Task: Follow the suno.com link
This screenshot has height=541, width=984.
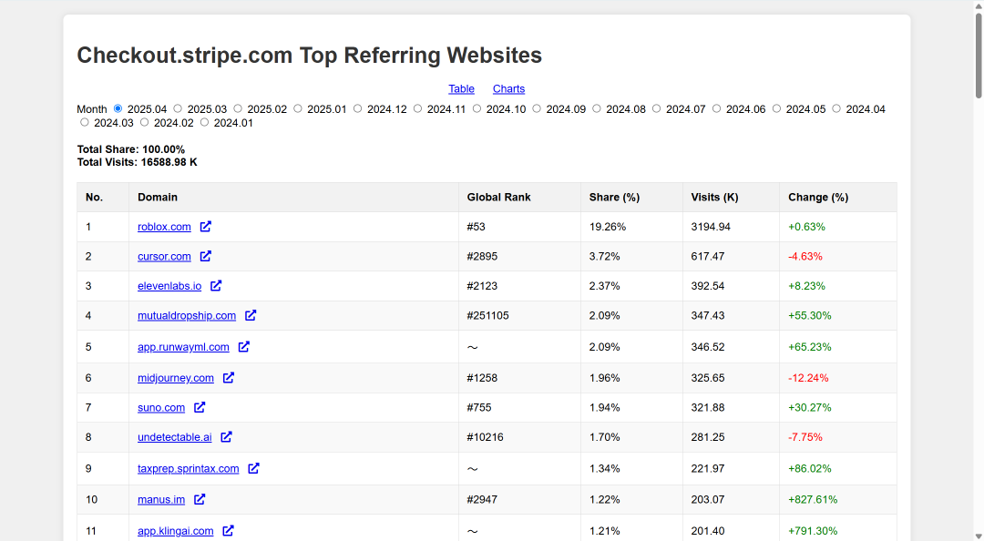Action: click(161, 407)
